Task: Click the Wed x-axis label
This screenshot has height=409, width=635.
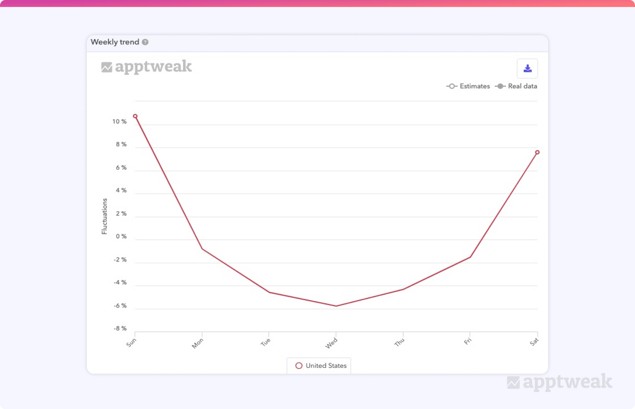Action: click(x=331, y=343)
